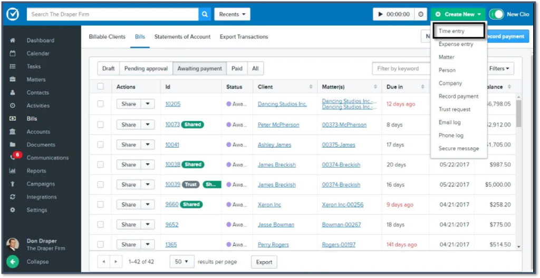Filter bills by Draft status
Viewport: 540px width, 278px height.
tap(109, 68)
